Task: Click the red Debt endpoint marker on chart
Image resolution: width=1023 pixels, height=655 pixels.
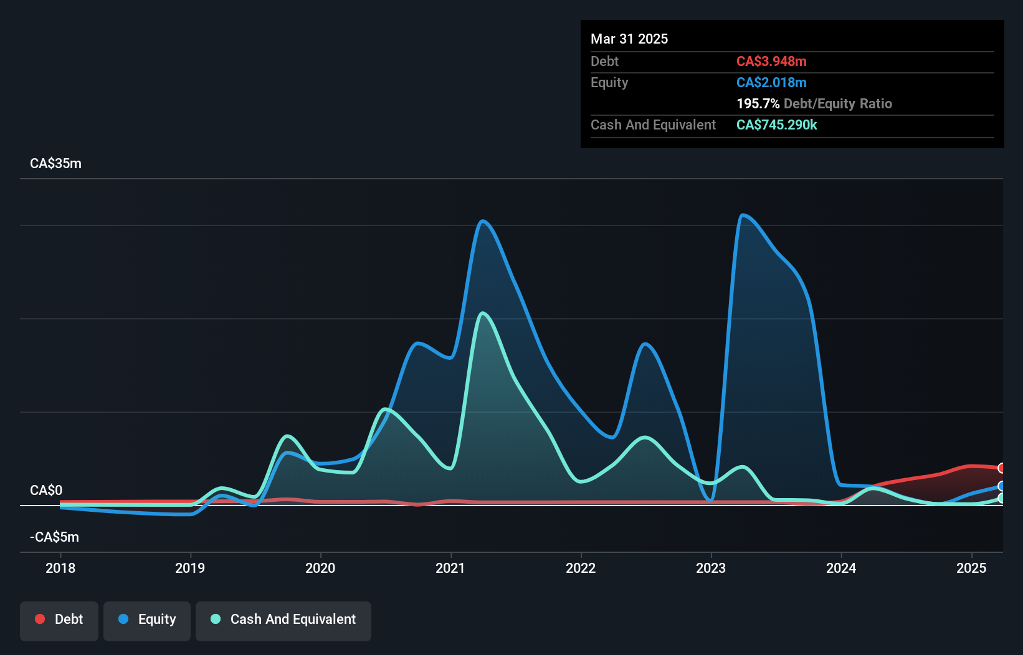Action: [x=1001, y=467]
